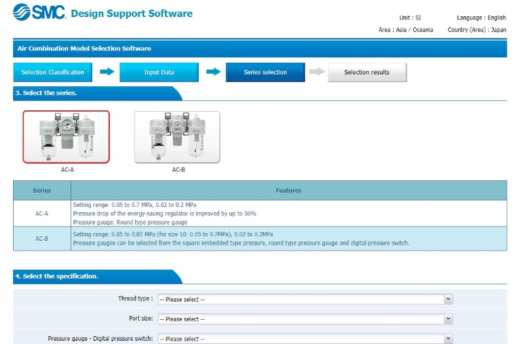This screenshot has height=344, width=523.
Task: Click the AC-A row series cell
Action: pyautogui.click(x=42, y=213)
